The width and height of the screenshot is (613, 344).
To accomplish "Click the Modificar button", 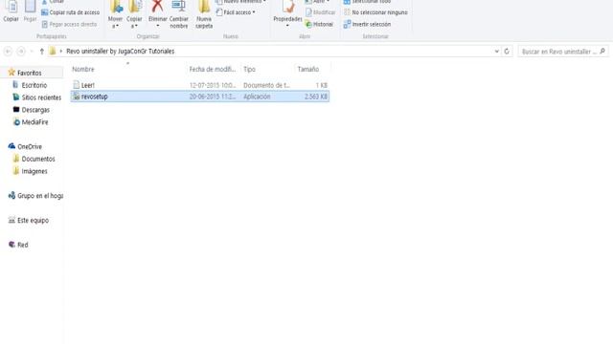I will [x=321, y=12].
